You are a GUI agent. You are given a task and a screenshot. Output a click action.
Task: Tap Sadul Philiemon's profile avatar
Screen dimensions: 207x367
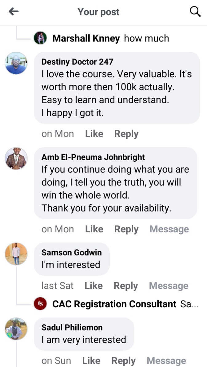point(16,329)
